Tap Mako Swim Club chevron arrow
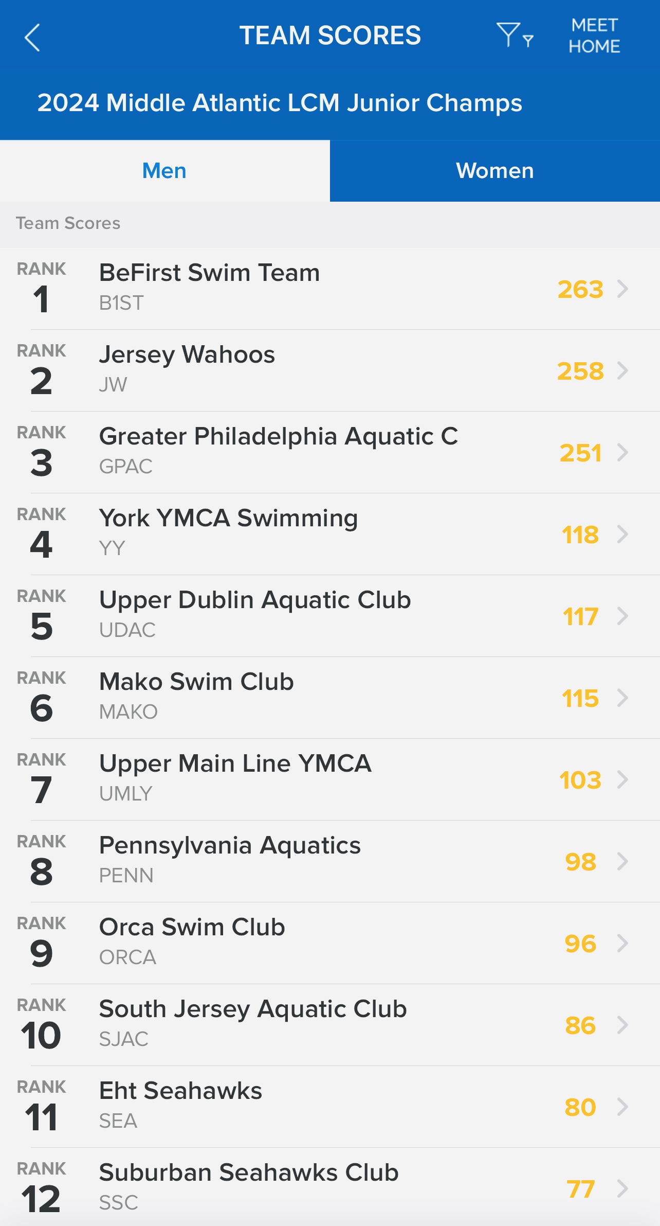The image size is (660, 1226). pyautogui.click(x=623, y=698)
